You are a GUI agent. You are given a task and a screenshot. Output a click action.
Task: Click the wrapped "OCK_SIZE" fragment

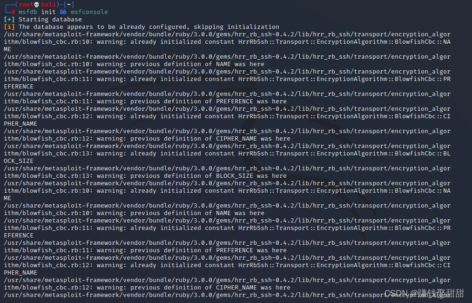click(x=18, y=161)
